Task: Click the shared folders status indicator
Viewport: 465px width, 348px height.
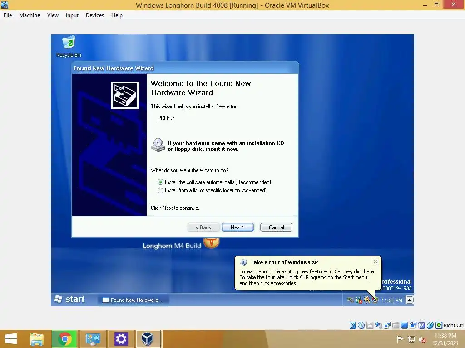Action: (396, 325)
